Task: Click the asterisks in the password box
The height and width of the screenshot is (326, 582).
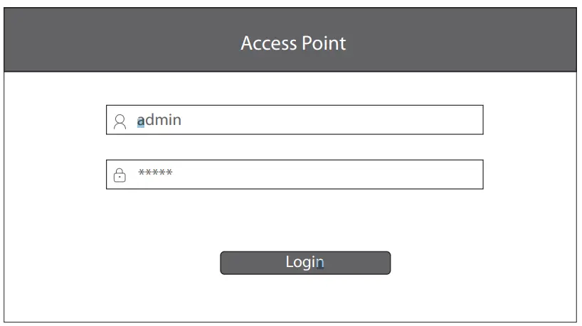Action: [x=155, y=173]
